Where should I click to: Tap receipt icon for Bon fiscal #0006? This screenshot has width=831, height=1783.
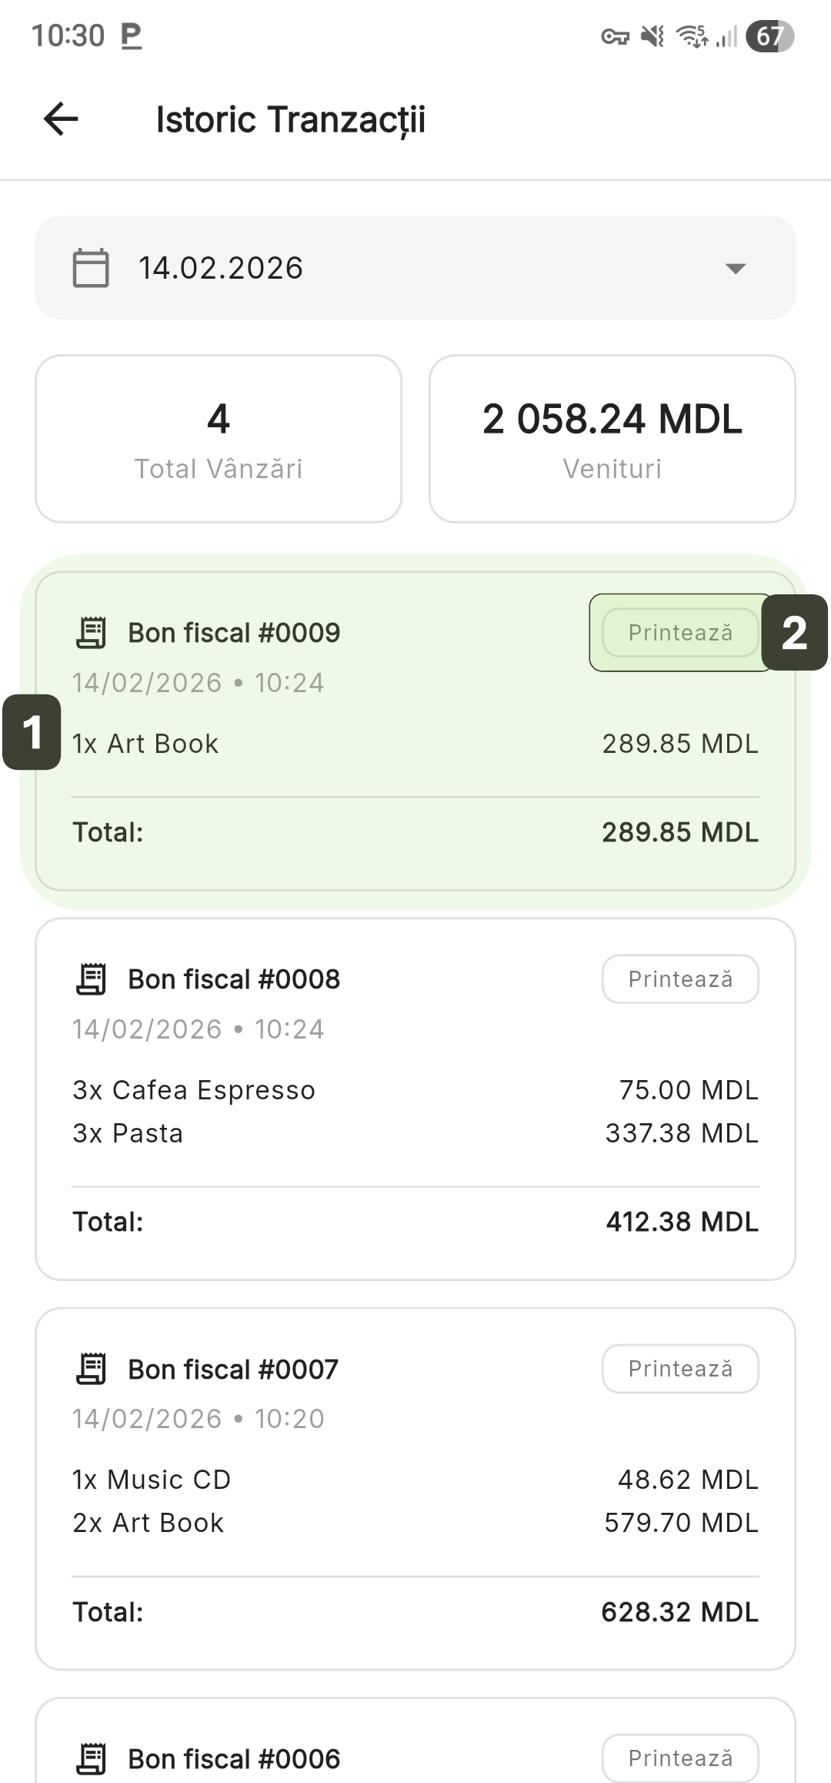(92, 1758)
